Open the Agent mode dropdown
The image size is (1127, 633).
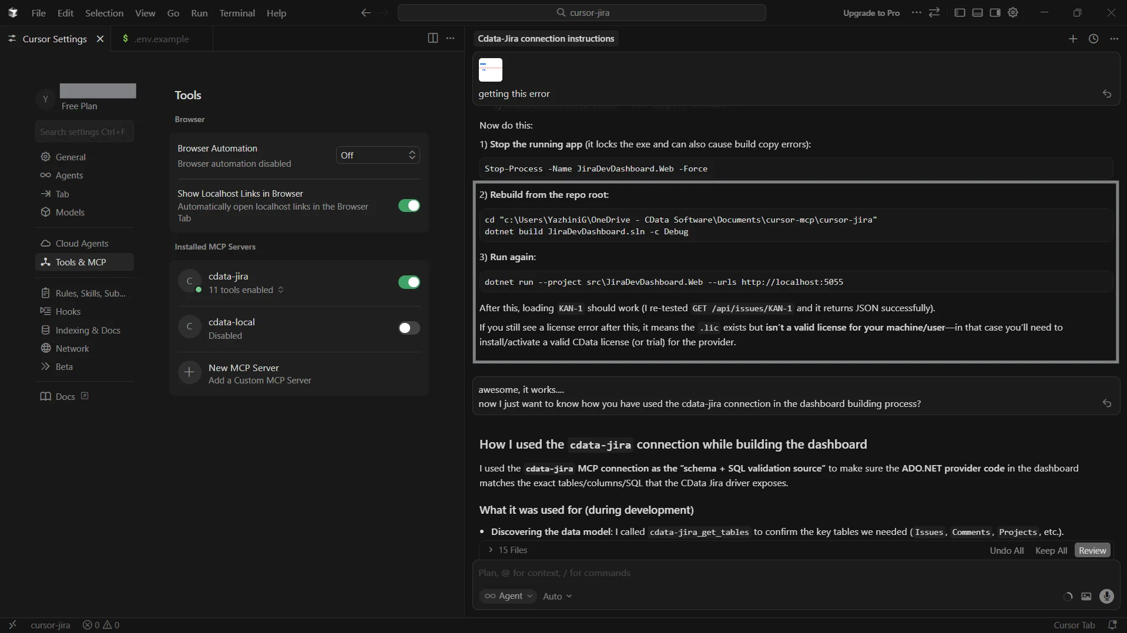[508, 596]
